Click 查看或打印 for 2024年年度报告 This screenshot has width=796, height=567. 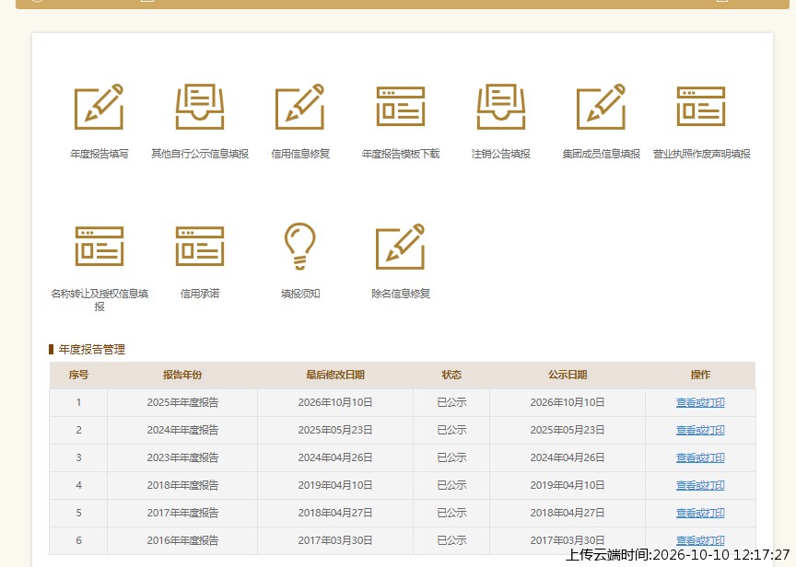point(700,430)
